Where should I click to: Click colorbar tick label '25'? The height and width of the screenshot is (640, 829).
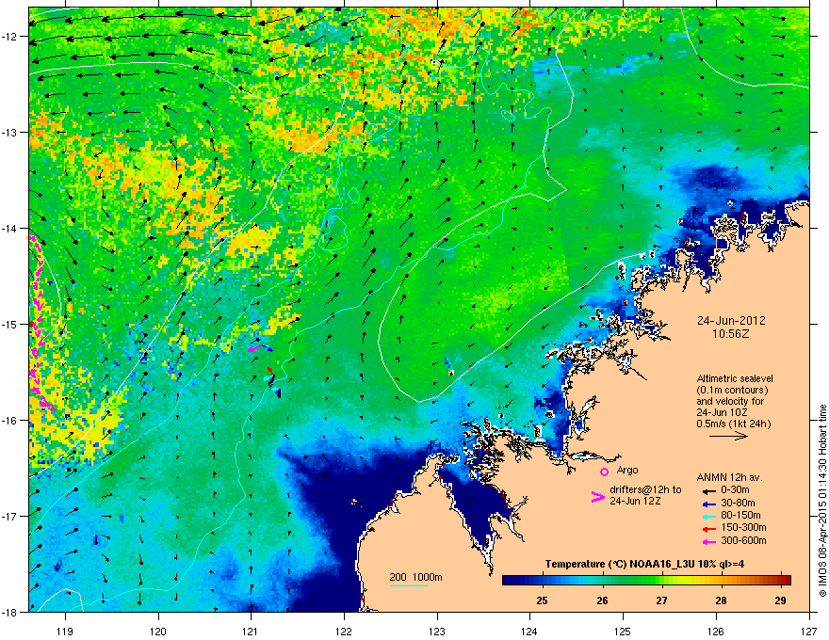[x=542, y=600]
